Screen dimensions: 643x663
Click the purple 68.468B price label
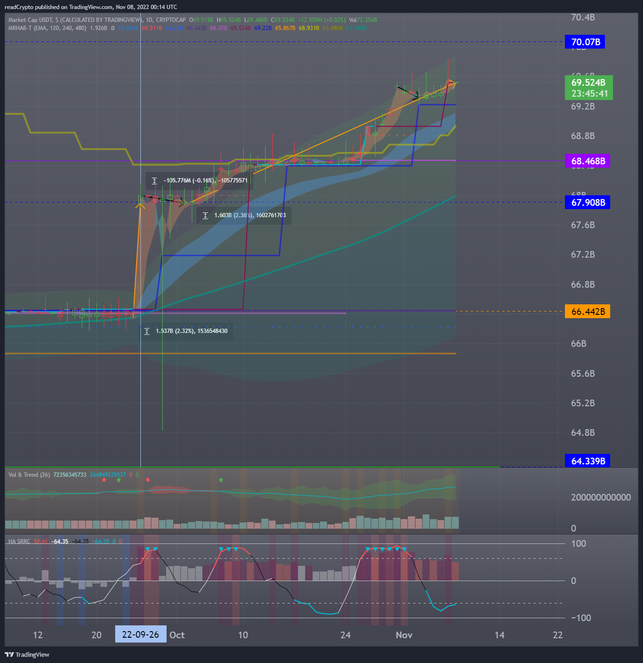588,161
